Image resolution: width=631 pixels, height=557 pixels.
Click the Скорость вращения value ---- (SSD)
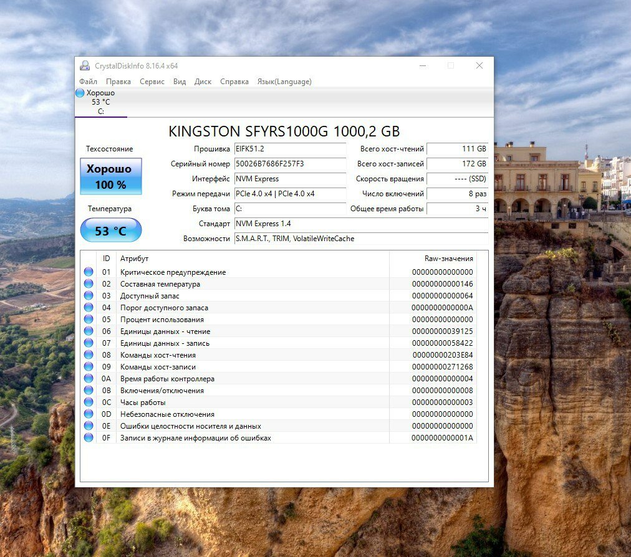coord(458,179)
